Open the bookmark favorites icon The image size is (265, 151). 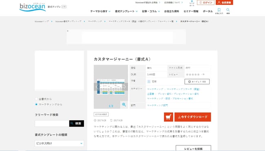coord(219,11)
